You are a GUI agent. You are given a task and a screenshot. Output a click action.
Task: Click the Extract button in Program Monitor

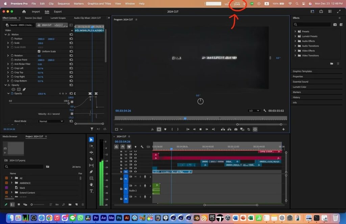pos(229,129)
